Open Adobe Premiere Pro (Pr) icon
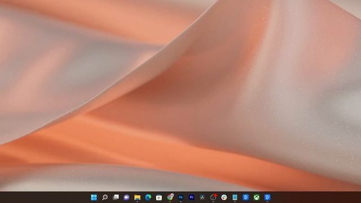The width and height of the screenshot is (361, 203). point(191,197)
